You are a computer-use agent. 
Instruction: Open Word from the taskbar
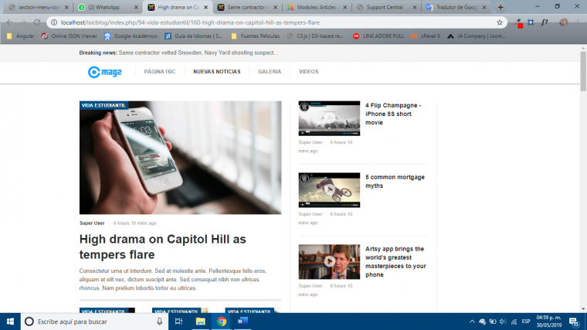click(241, 321)
